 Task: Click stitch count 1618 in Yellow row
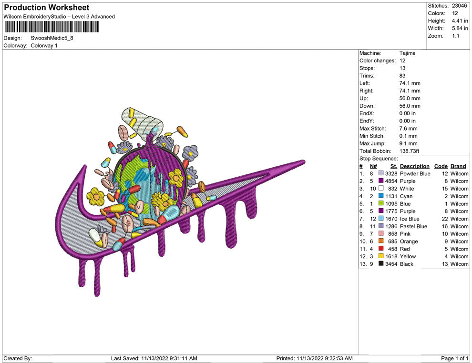coord(391,256)
